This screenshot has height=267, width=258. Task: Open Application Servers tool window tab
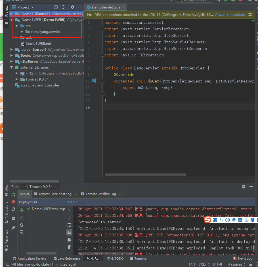tap(30, 258)
